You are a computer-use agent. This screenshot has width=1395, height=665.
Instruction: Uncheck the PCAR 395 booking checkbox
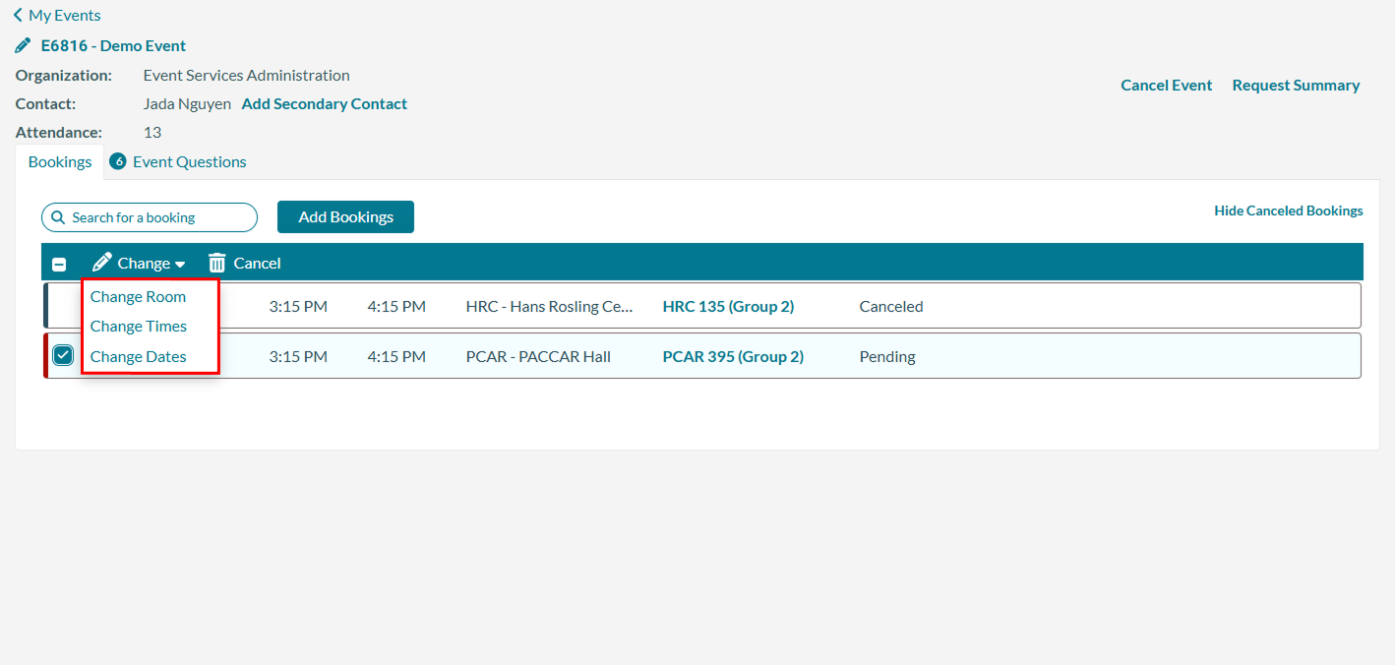point(63,355)
